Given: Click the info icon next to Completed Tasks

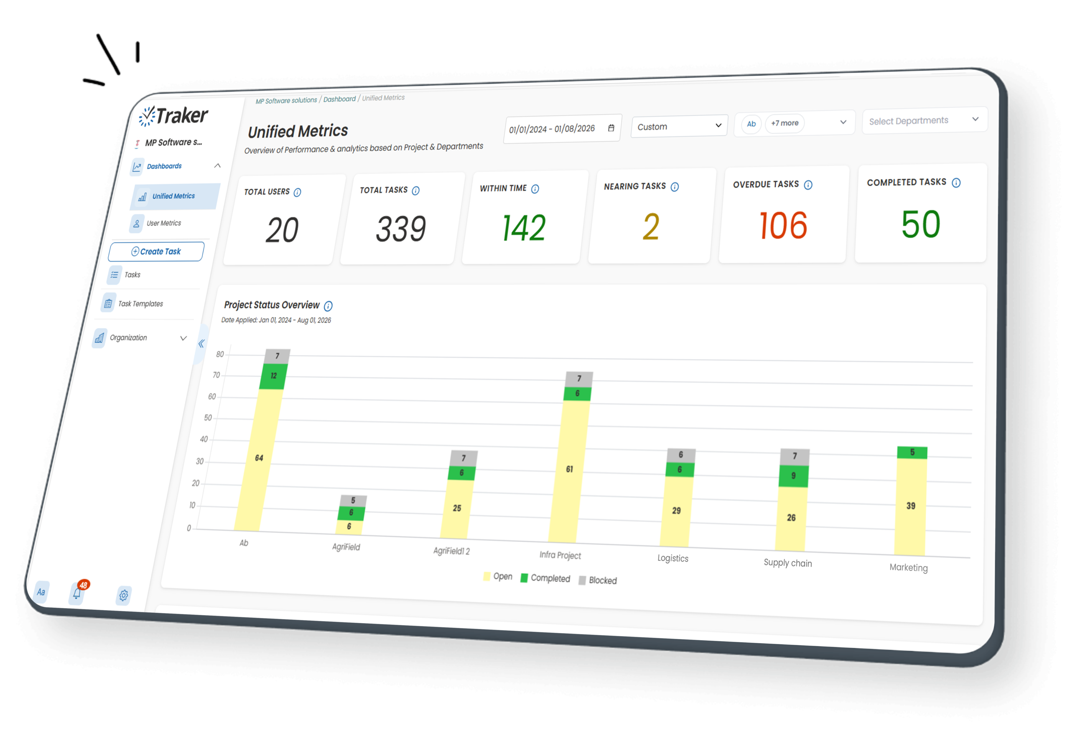Looking at the screenshot, I should coord(956,183).
